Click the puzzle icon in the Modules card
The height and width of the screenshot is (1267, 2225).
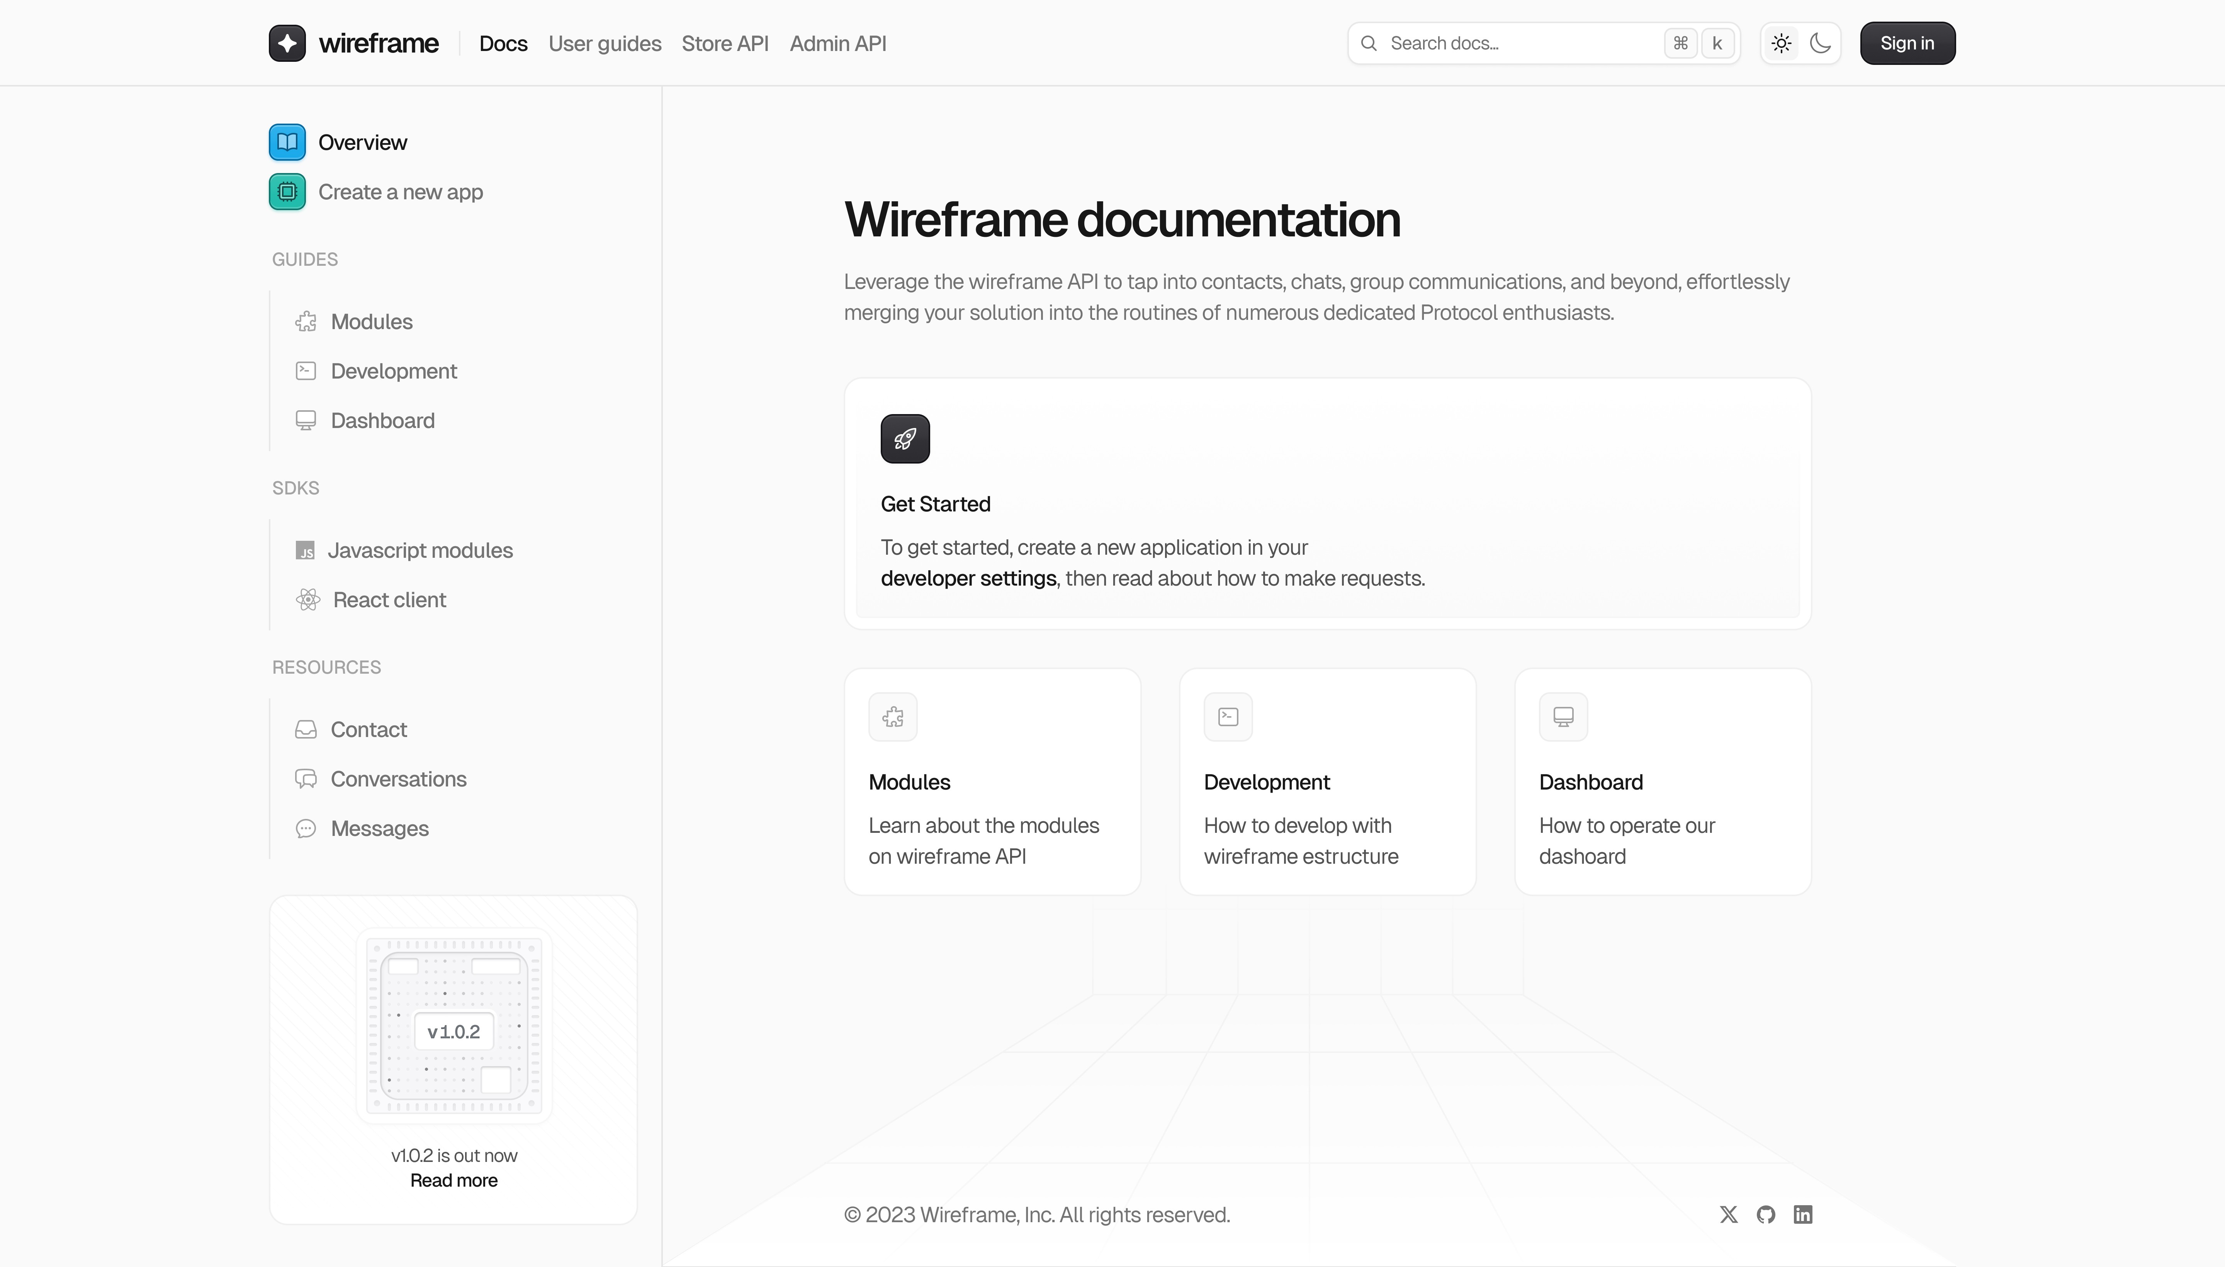click(893, 717)
